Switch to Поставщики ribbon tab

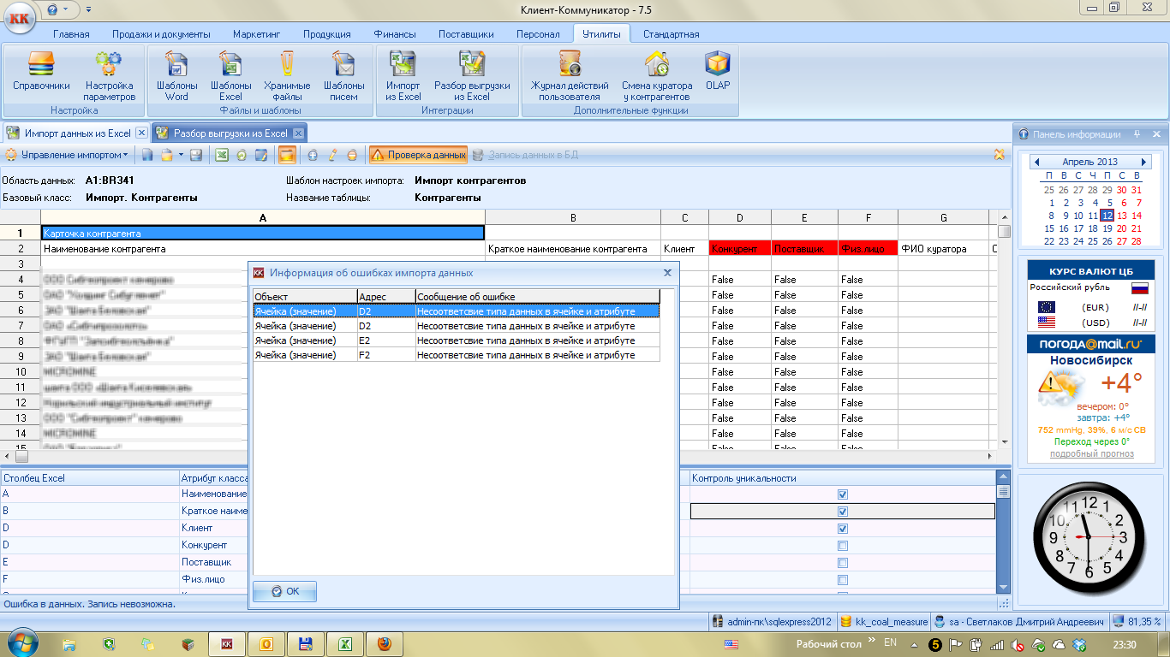(x=466, y=34)
